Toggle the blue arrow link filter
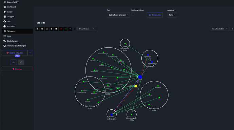The image size is (234, 130). (70, 29)
